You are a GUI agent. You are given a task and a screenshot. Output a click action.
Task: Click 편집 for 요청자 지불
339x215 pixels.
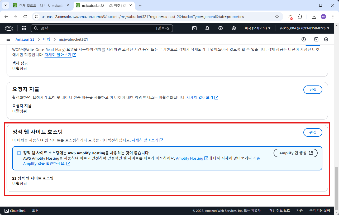click(x=313, y=90)
